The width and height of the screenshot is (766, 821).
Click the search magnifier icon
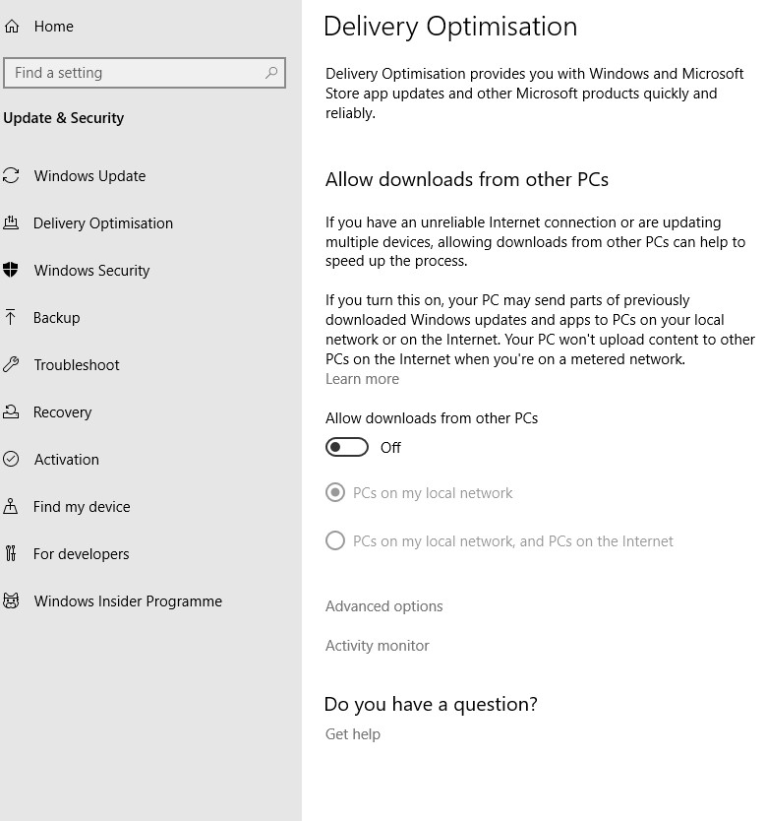point(270,72)
